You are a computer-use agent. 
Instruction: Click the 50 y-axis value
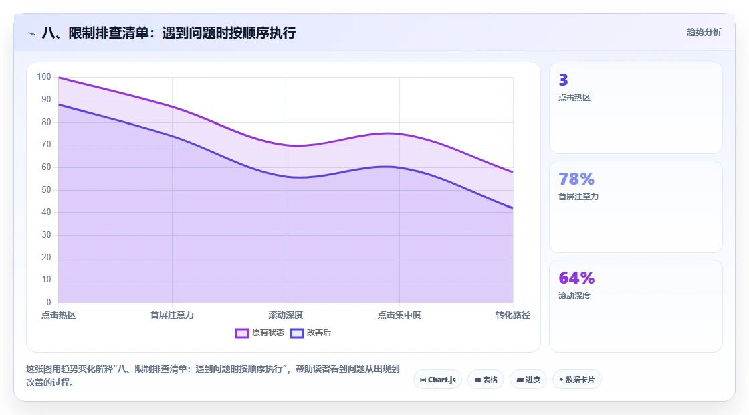coord(46,190)
